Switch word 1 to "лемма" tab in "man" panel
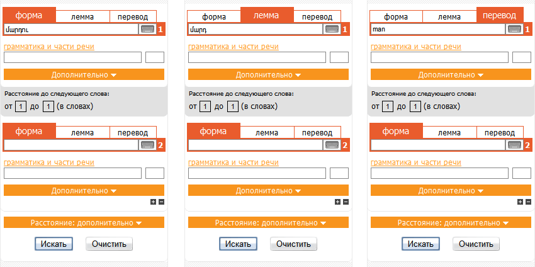 click(x=449, y=17)
